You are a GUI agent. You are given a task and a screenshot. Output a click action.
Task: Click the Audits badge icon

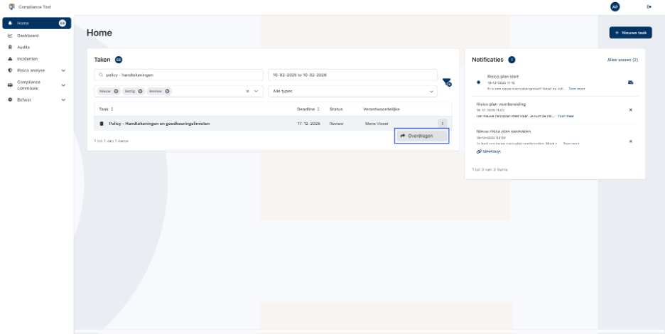[10, 47]
